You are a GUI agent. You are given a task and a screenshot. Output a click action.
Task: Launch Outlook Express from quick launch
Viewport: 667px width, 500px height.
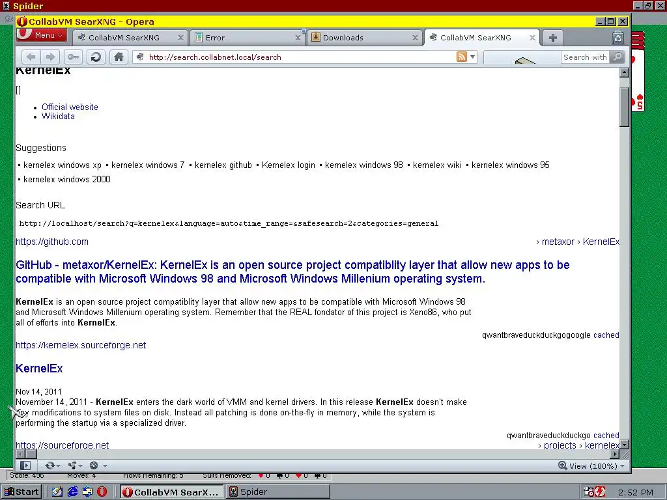tap(88, 492)
